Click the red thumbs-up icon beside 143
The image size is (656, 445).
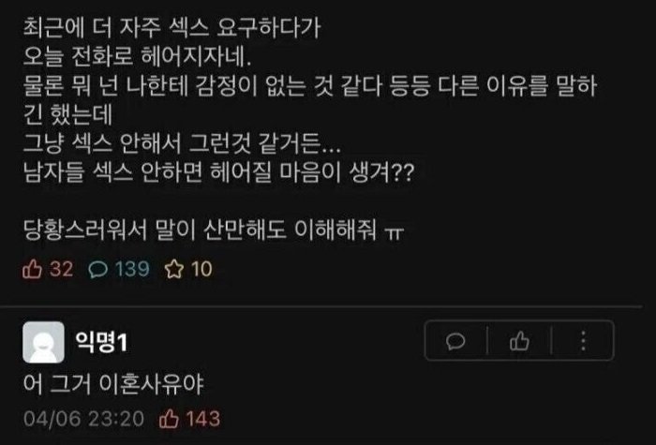click(171, 416)
